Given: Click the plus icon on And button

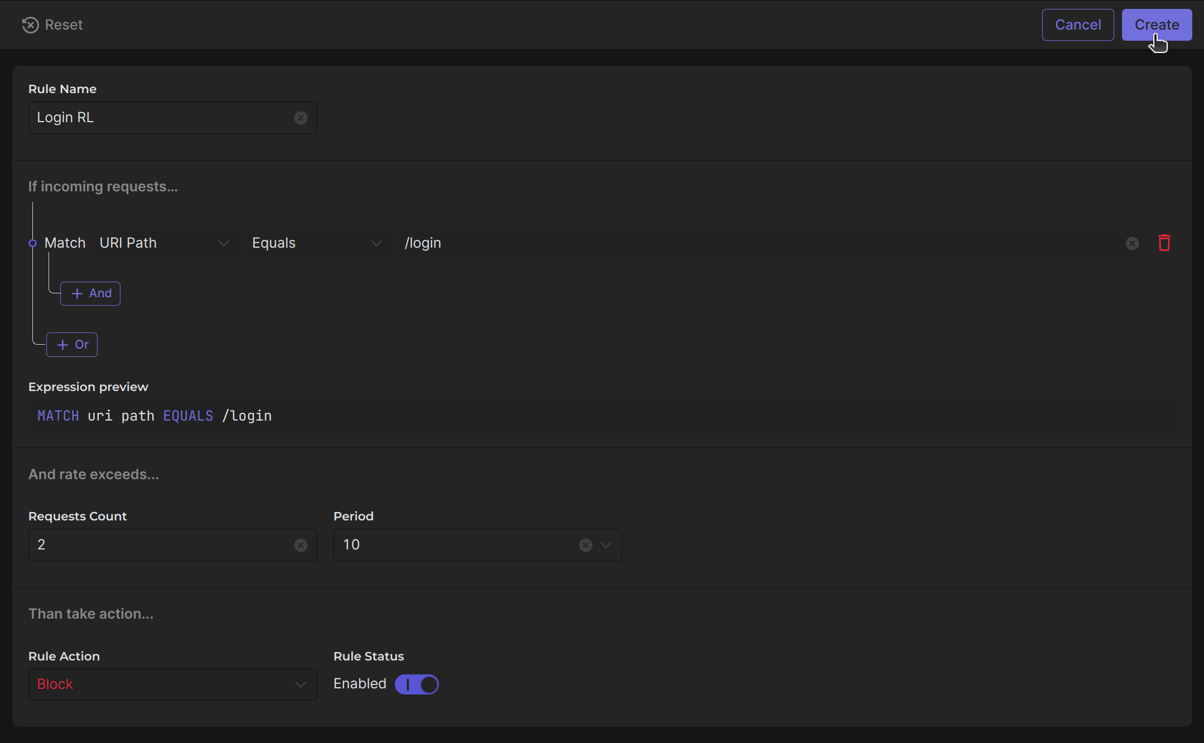Looking at the screenshot, I should (x=77, y=293).
